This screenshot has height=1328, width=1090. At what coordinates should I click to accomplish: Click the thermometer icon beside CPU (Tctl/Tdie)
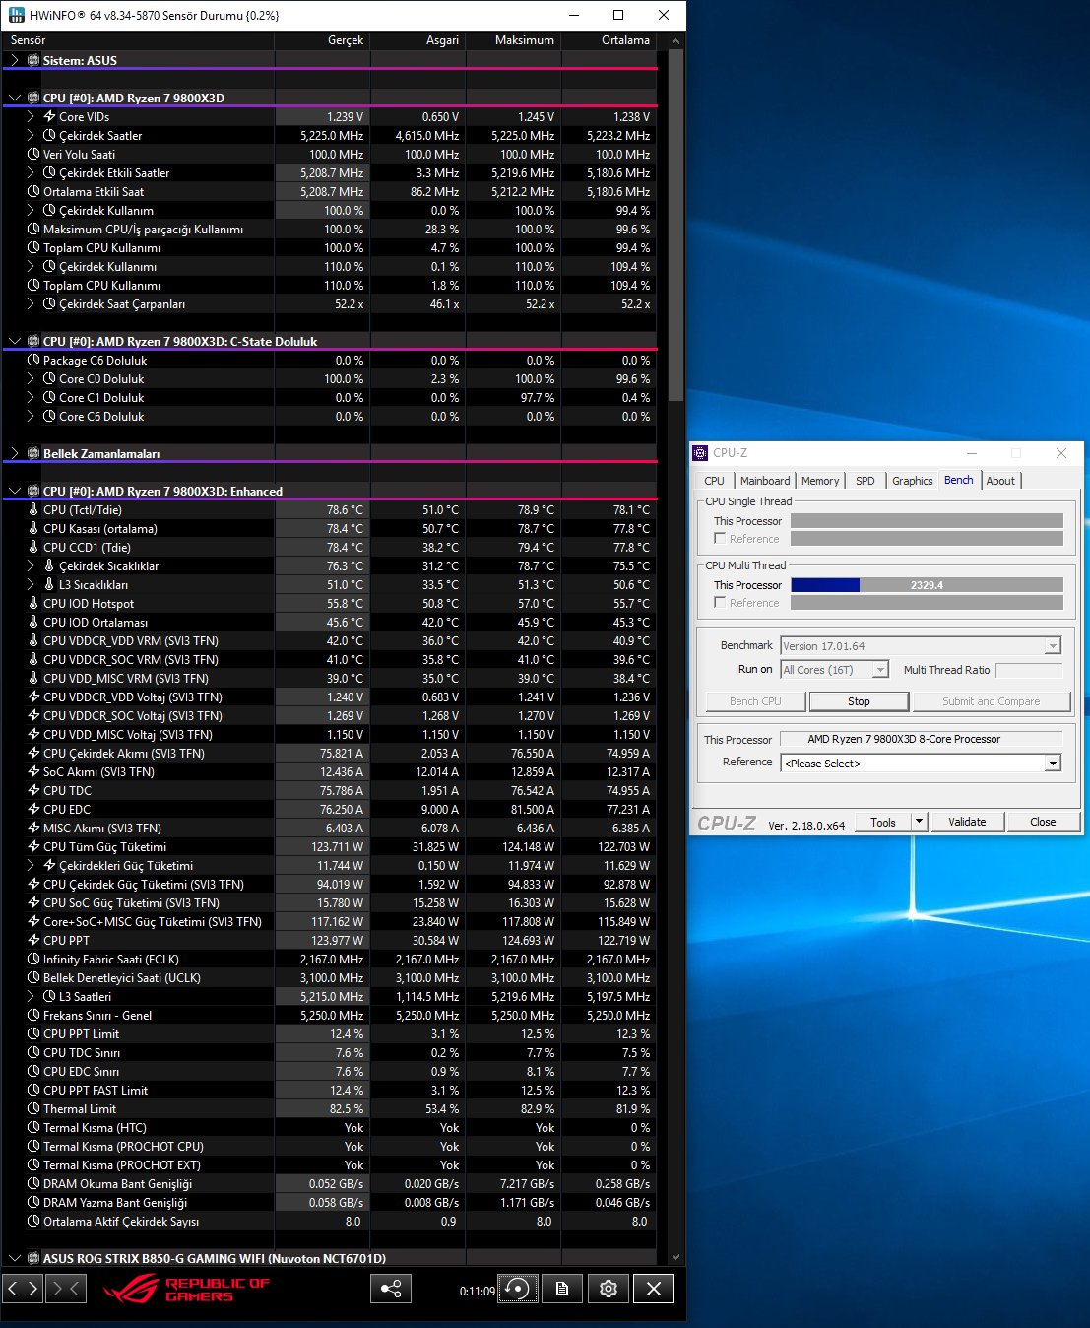click(33, 509)
